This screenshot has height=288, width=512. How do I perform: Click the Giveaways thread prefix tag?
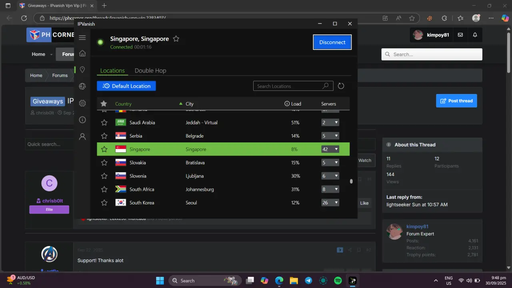48,101
